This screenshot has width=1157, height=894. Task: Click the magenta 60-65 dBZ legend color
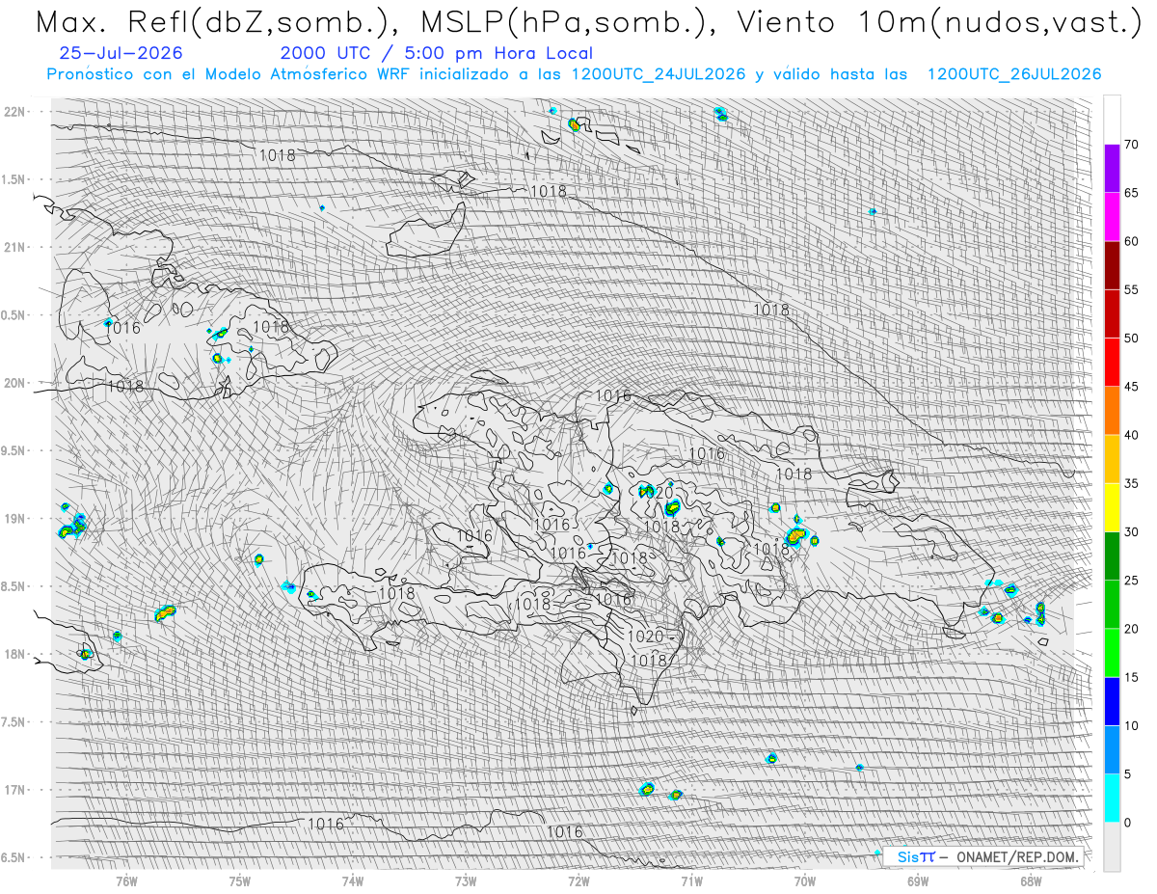point(1112,217)
